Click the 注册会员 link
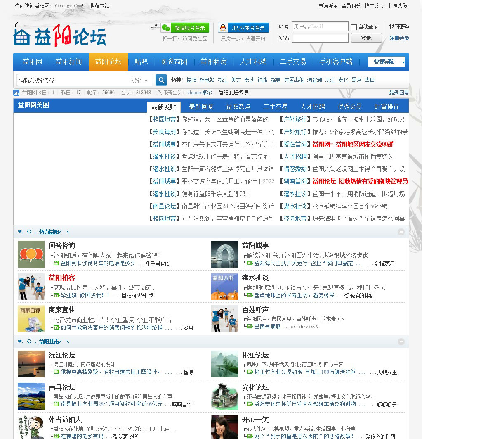Screen dimensions: 495x439 pyautogui.click(x=399, y=38)
